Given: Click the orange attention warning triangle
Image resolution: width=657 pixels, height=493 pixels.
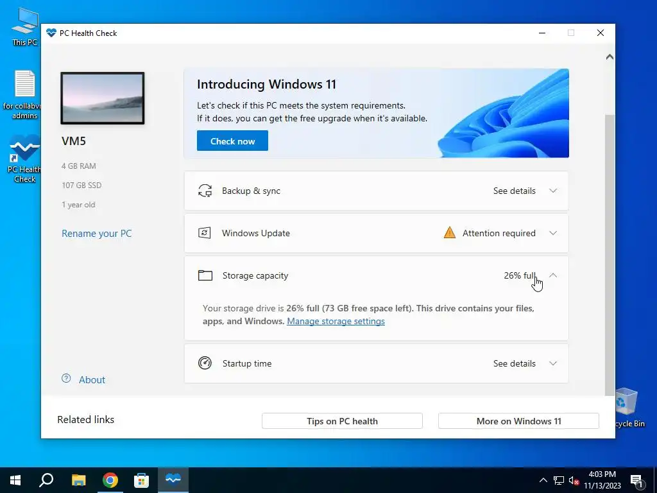Looking at the screenshot, I should click(x=450, y=232).
